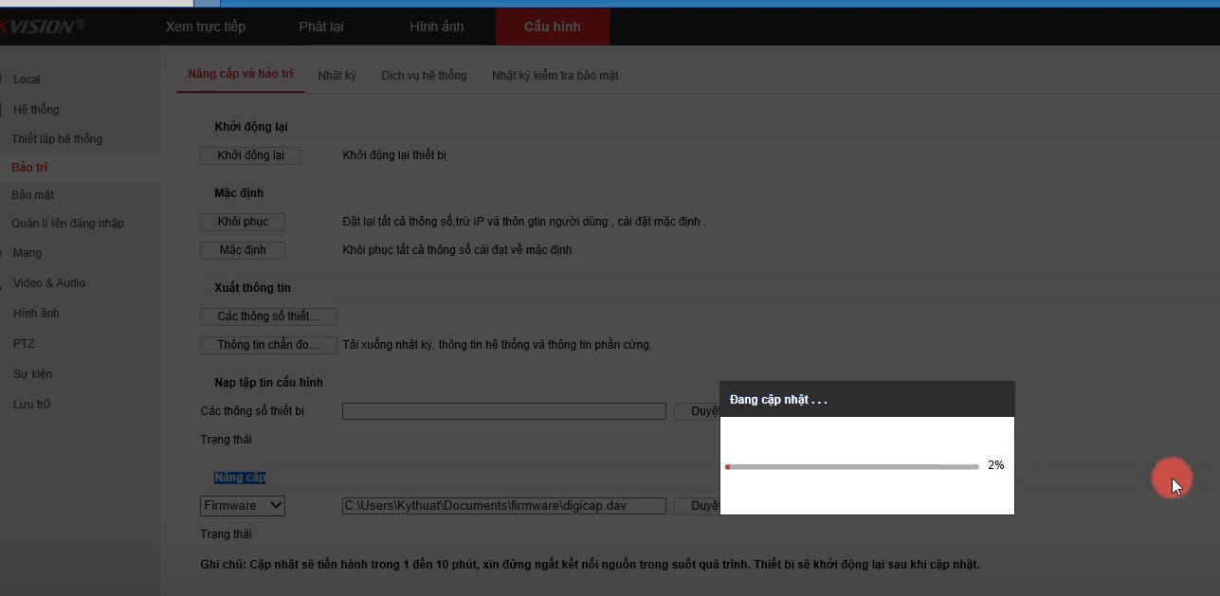Switch to the Nhật ký tab
This screenshot has height=596, width=1220.
point(337,75)
